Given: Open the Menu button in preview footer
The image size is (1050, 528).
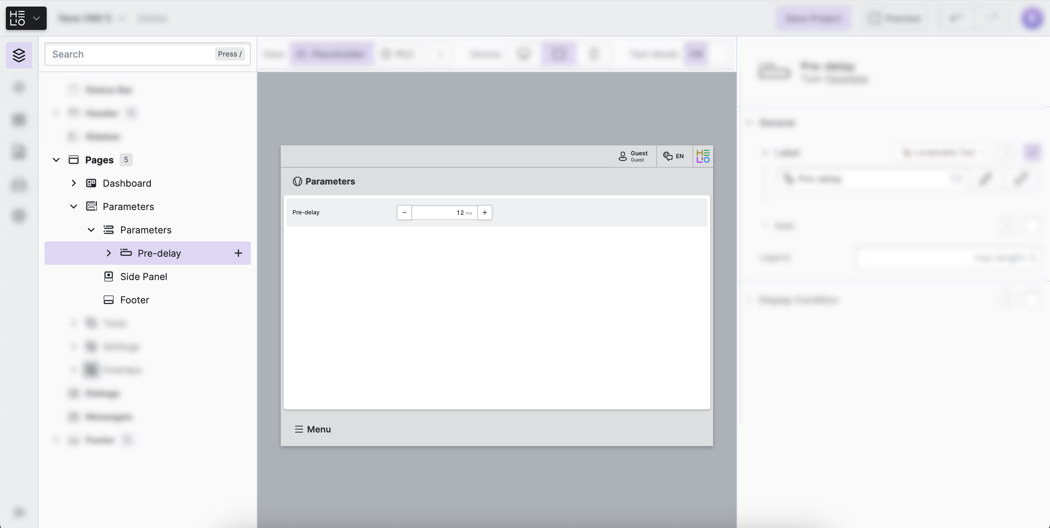Looking at the screenshot, I should (313, 429).
